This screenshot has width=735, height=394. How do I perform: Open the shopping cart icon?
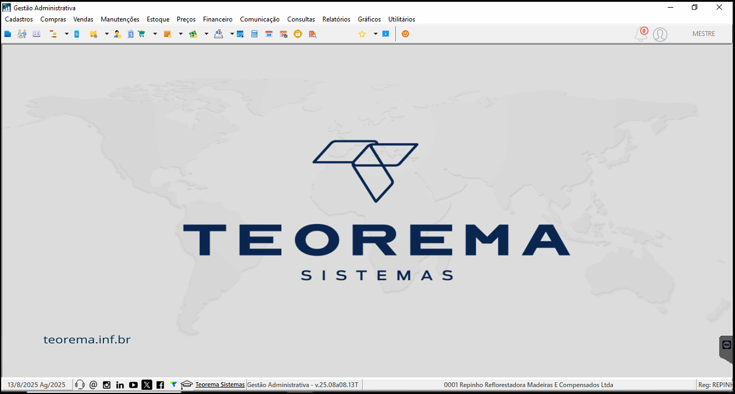(x=142, y=34)
